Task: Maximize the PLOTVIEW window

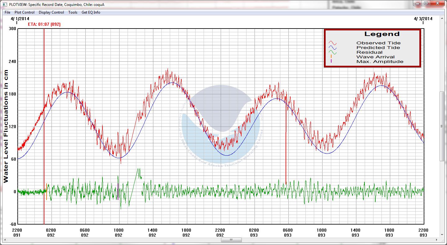Action: pos(426,3)
